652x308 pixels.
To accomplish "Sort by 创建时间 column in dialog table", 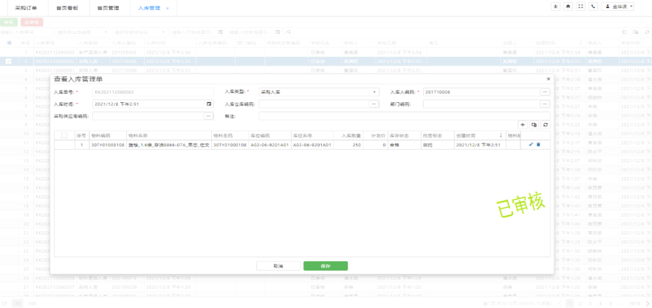I will tap(480, 135).
